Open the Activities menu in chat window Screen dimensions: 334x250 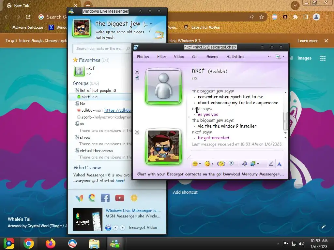235,57
